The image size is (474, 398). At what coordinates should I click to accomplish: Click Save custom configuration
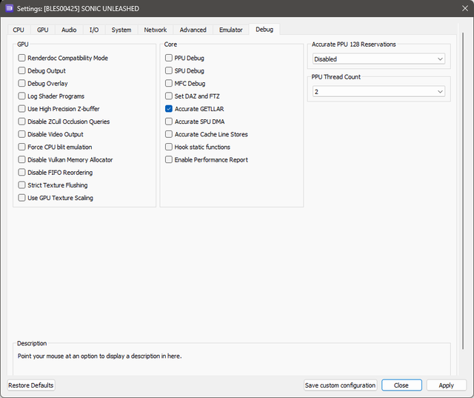[340, 385]
